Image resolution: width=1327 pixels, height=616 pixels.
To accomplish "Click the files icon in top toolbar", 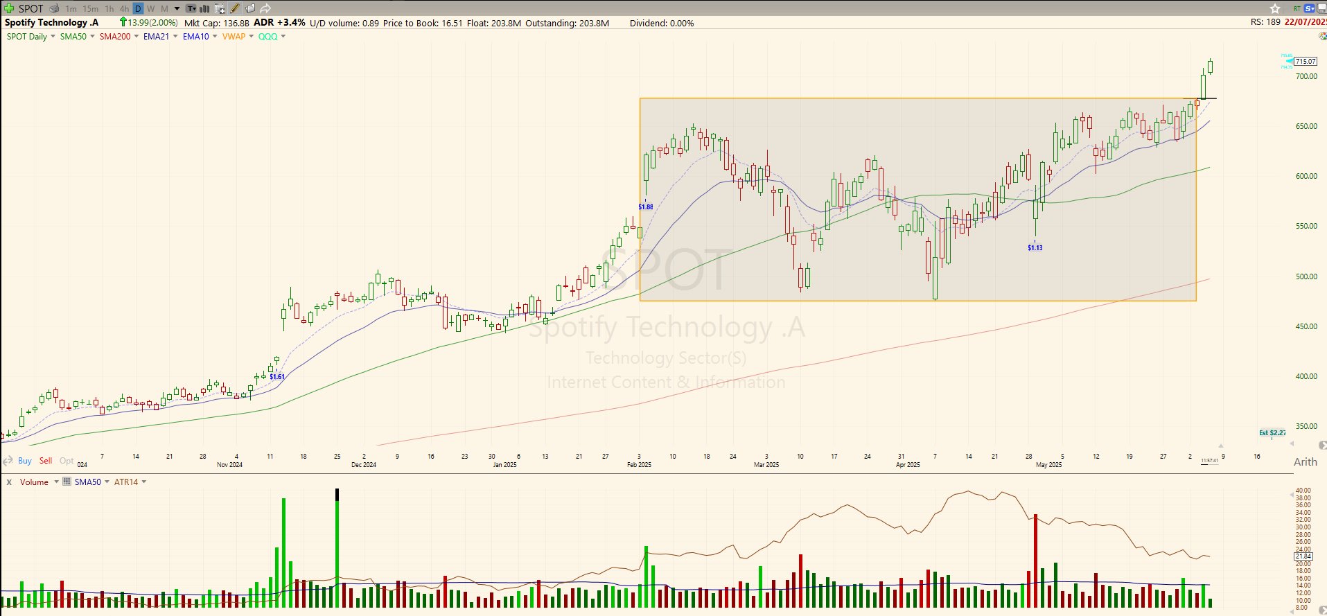I will point(250,9).
